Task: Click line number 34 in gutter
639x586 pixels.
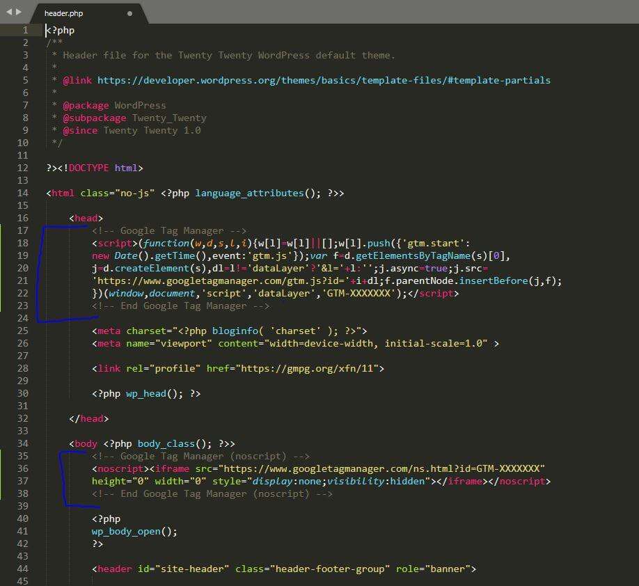Action: coord(22,444)
